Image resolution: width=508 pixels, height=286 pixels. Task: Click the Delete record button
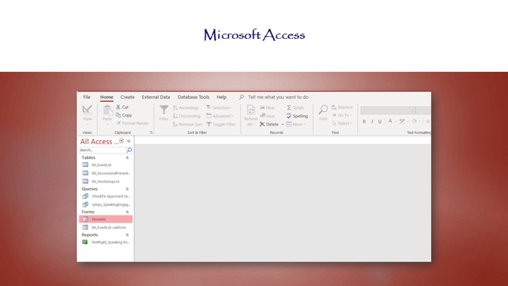tap(269, 125)
